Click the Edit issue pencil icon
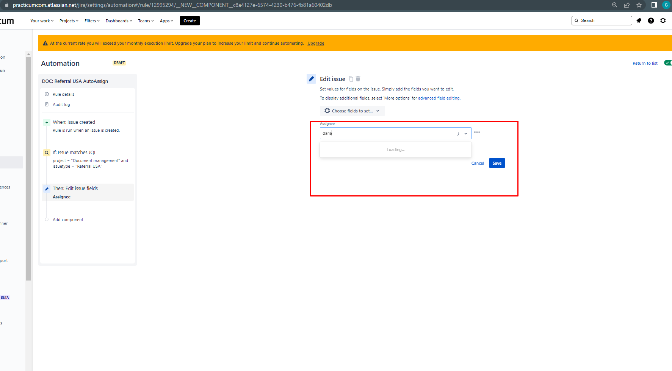Viewport: 672px width, 371px height. [311, 78]
